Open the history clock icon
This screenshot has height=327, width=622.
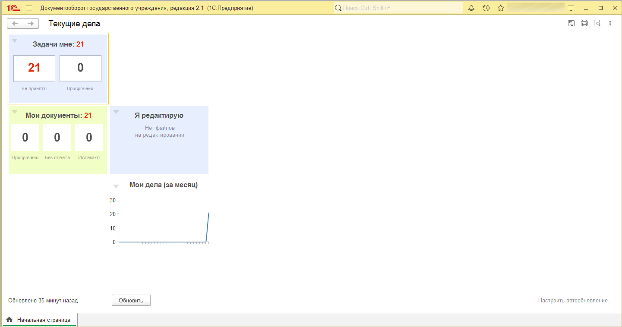pos(486,8)
